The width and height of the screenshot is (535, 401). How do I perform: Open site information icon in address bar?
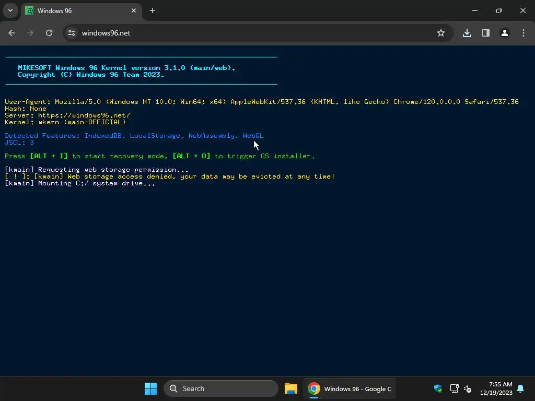click(x=72, y=33)
